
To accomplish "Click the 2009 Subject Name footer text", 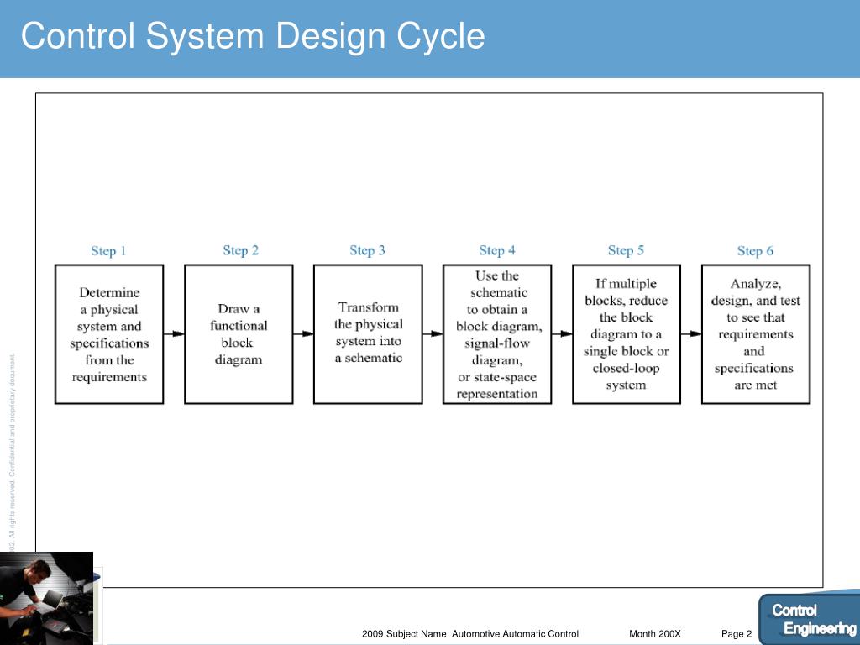I will point(404,634).
